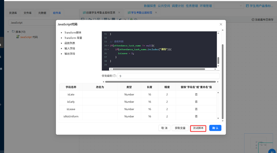Screen dimensions: 277x153
Task: Go to 任务管理
Action: [x=192, y=6]
